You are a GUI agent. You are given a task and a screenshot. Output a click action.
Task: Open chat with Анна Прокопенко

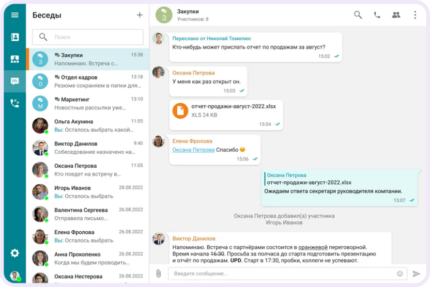(x=88, y=259)
